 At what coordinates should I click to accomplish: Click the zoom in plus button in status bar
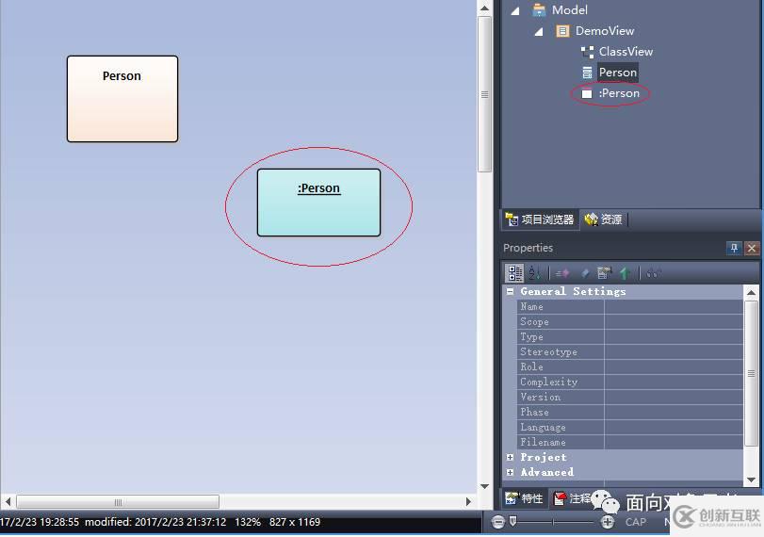click(x=607, y=522)
